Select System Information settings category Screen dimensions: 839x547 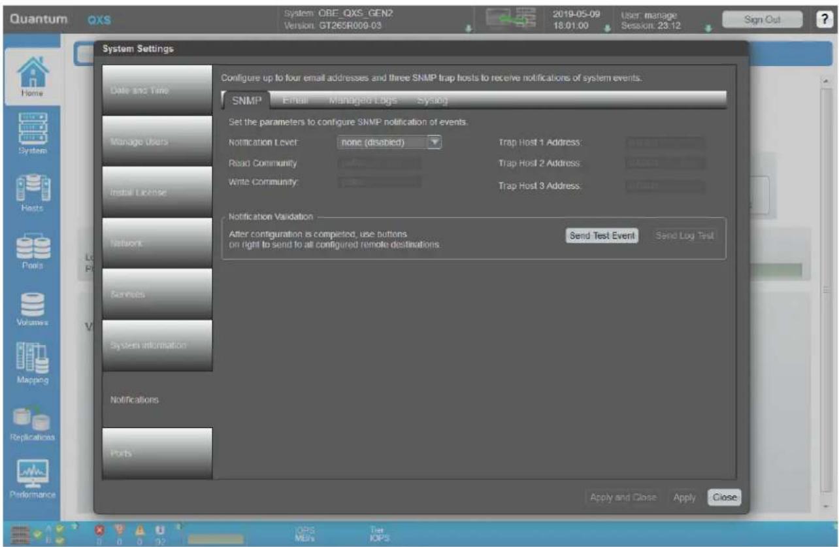coord(157,346)
